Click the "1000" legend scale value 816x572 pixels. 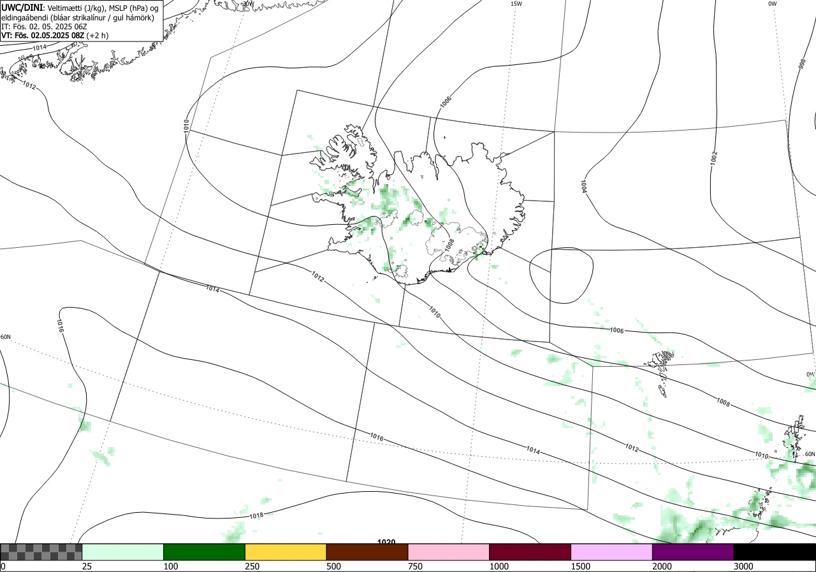tap(499, 566)
